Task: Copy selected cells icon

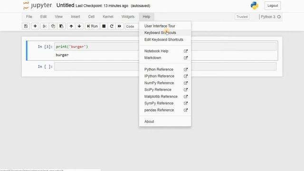Action: (53, 26)
